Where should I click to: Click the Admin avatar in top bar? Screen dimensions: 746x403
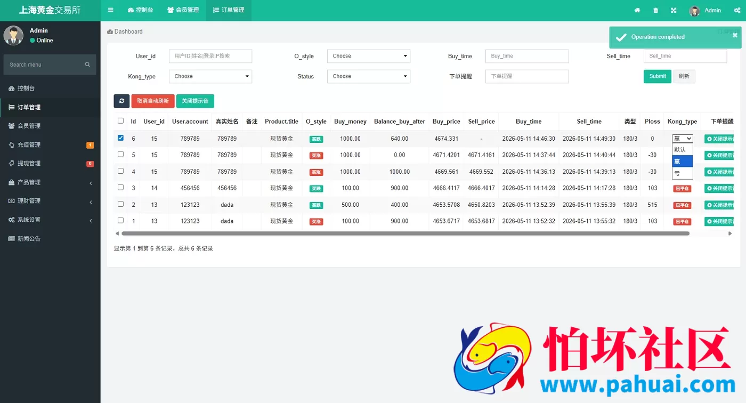point(694,11)
